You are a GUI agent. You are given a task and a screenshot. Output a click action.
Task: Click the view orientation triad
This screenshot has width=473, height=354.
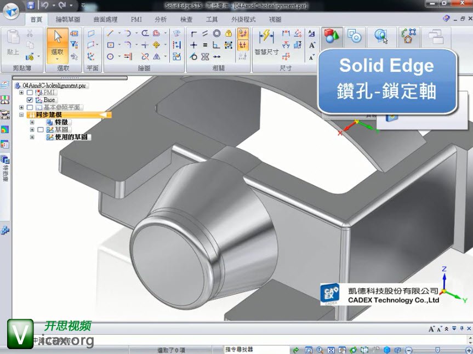pos(453,284)
